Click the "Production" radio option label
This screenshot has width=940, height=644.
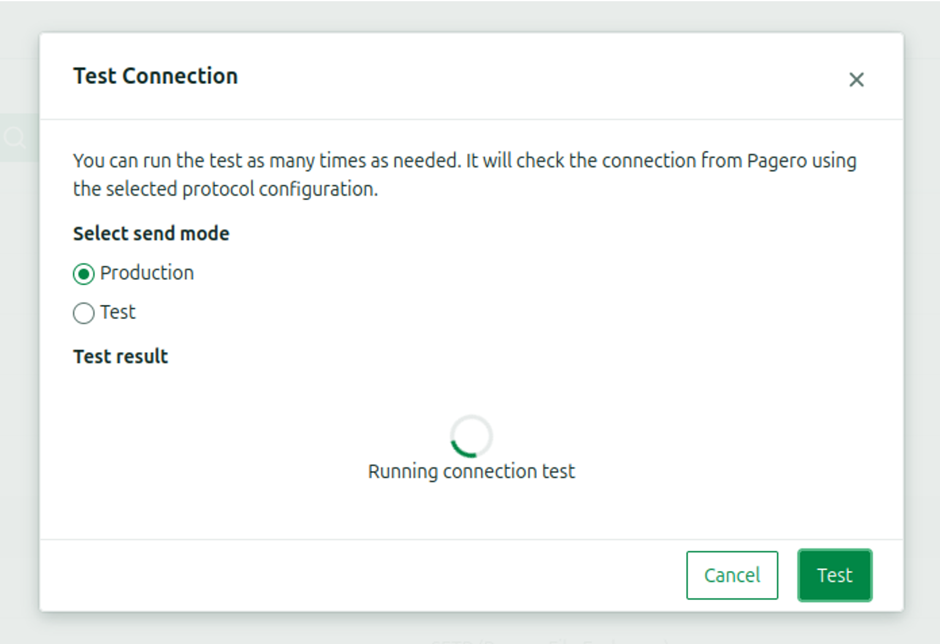point(147,273)
